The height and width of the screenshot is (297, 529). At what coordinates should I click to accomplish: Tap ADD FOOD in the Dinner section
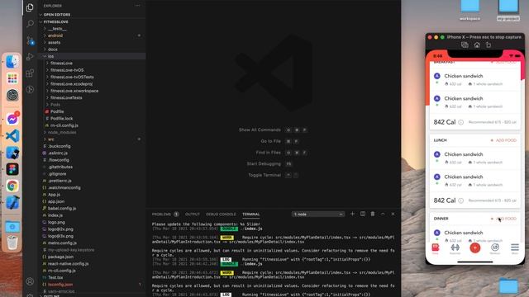click(503, 219)
